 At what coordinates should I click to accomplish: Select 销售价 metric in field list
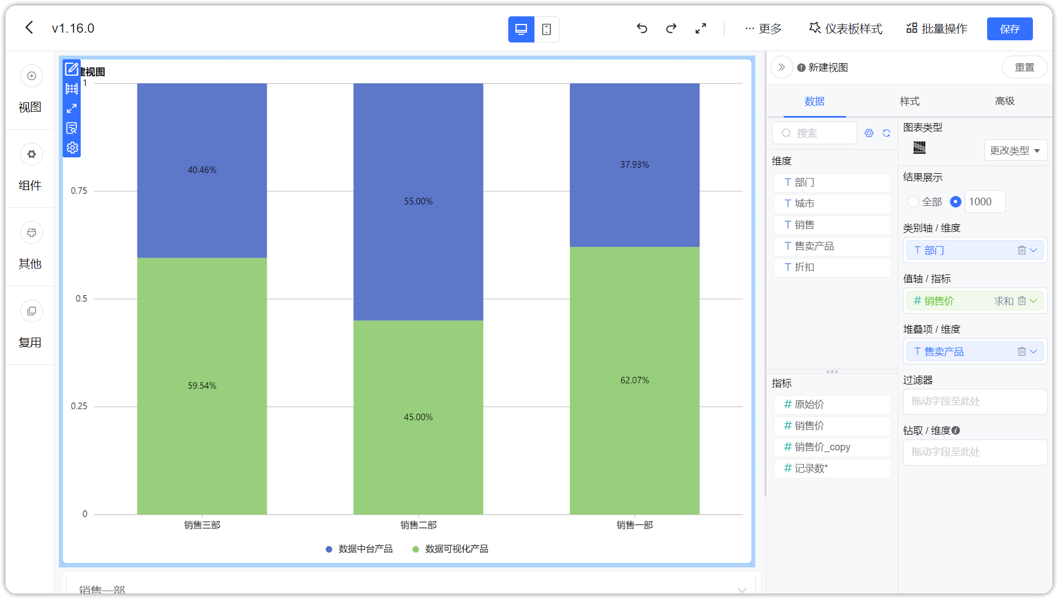point(832,426)
